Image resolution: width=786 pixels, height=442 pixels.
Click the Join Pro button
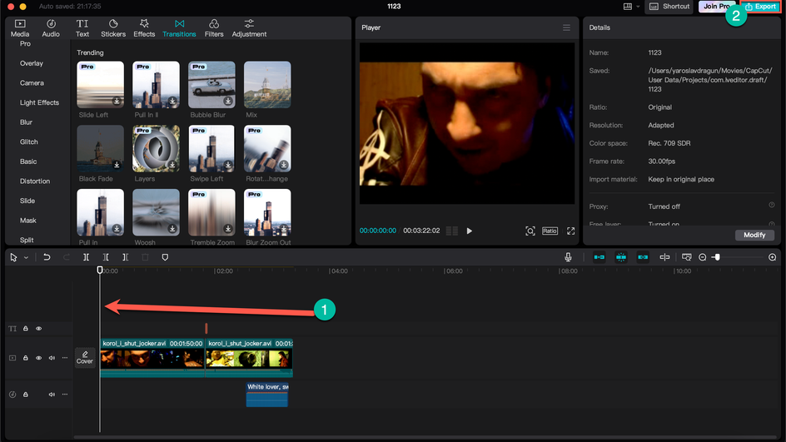716,7
